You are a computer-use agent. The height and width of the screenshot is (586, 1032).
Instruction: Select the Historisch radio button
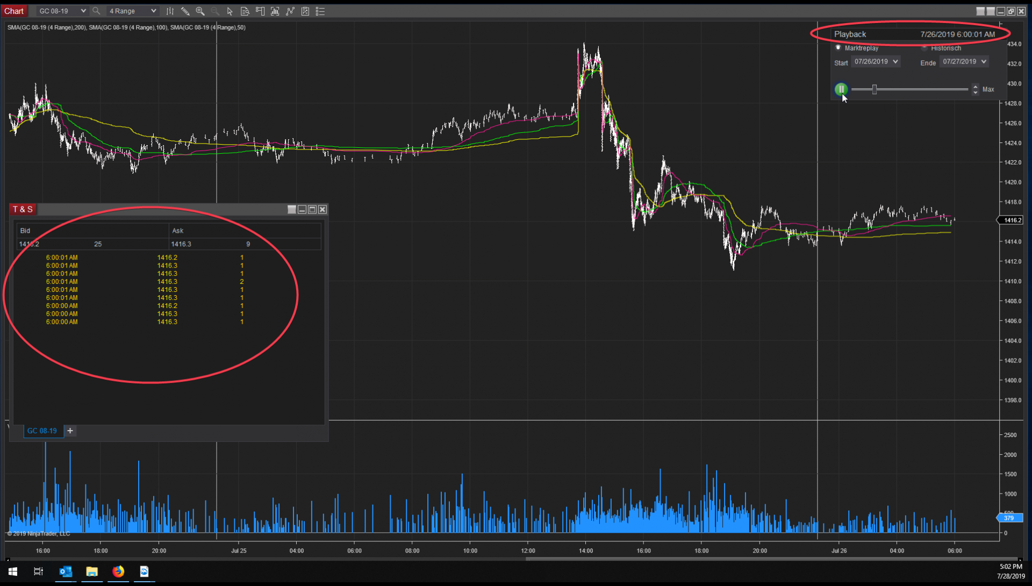924,47
